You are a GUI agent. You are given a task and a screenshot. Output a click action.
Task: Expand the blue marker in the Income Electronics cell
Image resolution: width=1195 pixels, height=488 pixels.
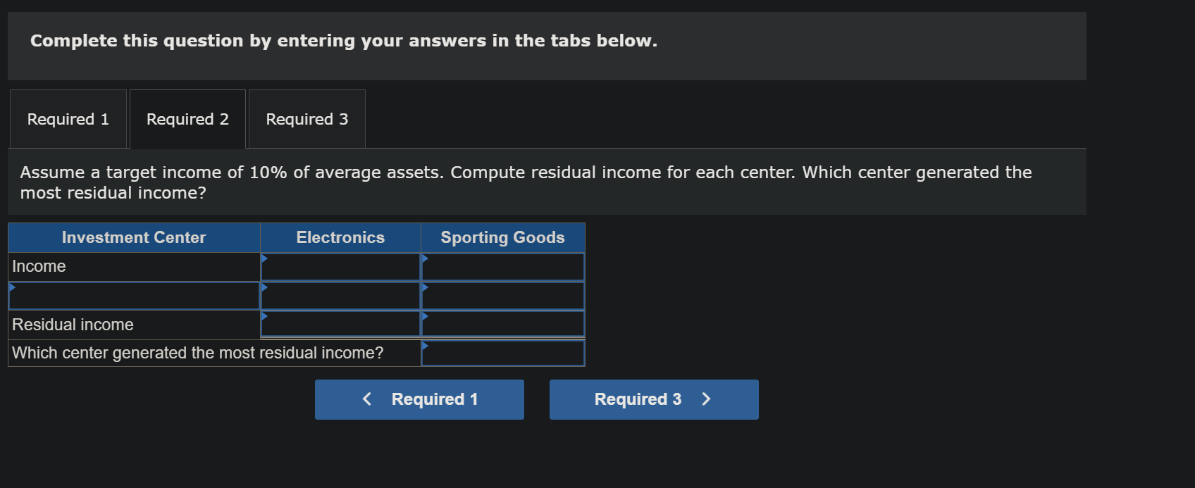pyautogui.click(x=264, y=258)
